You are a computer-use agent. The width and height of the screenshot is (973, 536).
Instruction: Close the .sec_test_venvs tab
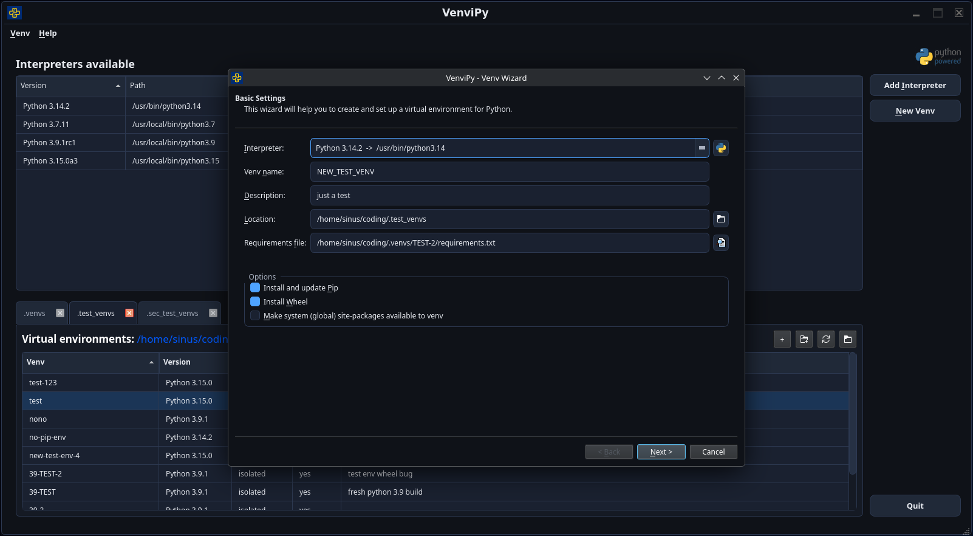pos(213,313)
